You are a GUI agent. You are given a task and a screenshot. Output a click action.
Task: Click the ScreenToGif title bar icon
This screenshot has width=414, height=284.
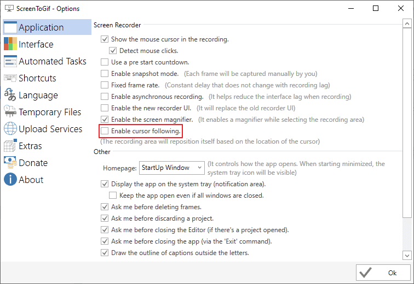(9, 8)
